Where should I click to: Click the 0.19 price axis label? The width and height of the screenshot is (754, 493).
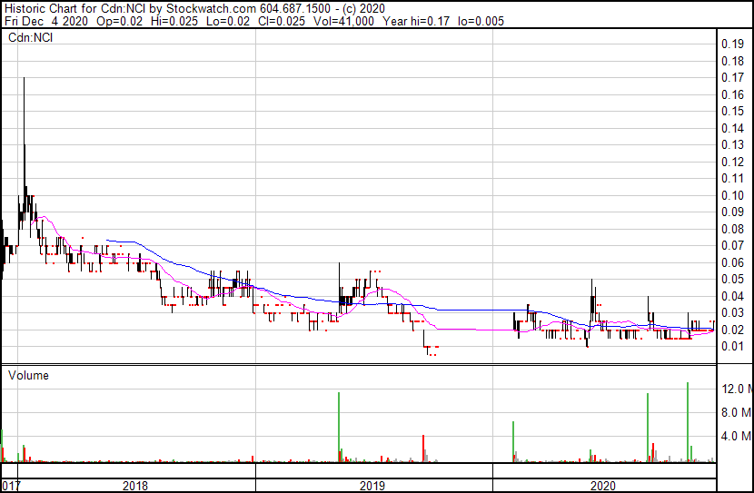732,44
